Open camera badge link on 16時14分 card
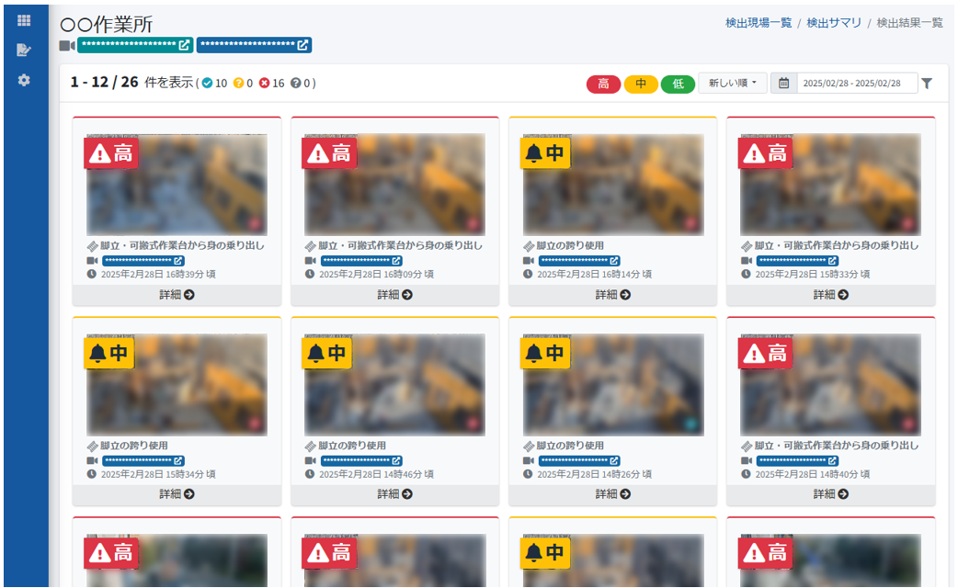The height and width of the screenshot is (588, 958). pyautogui.click(x=579, y=261)
